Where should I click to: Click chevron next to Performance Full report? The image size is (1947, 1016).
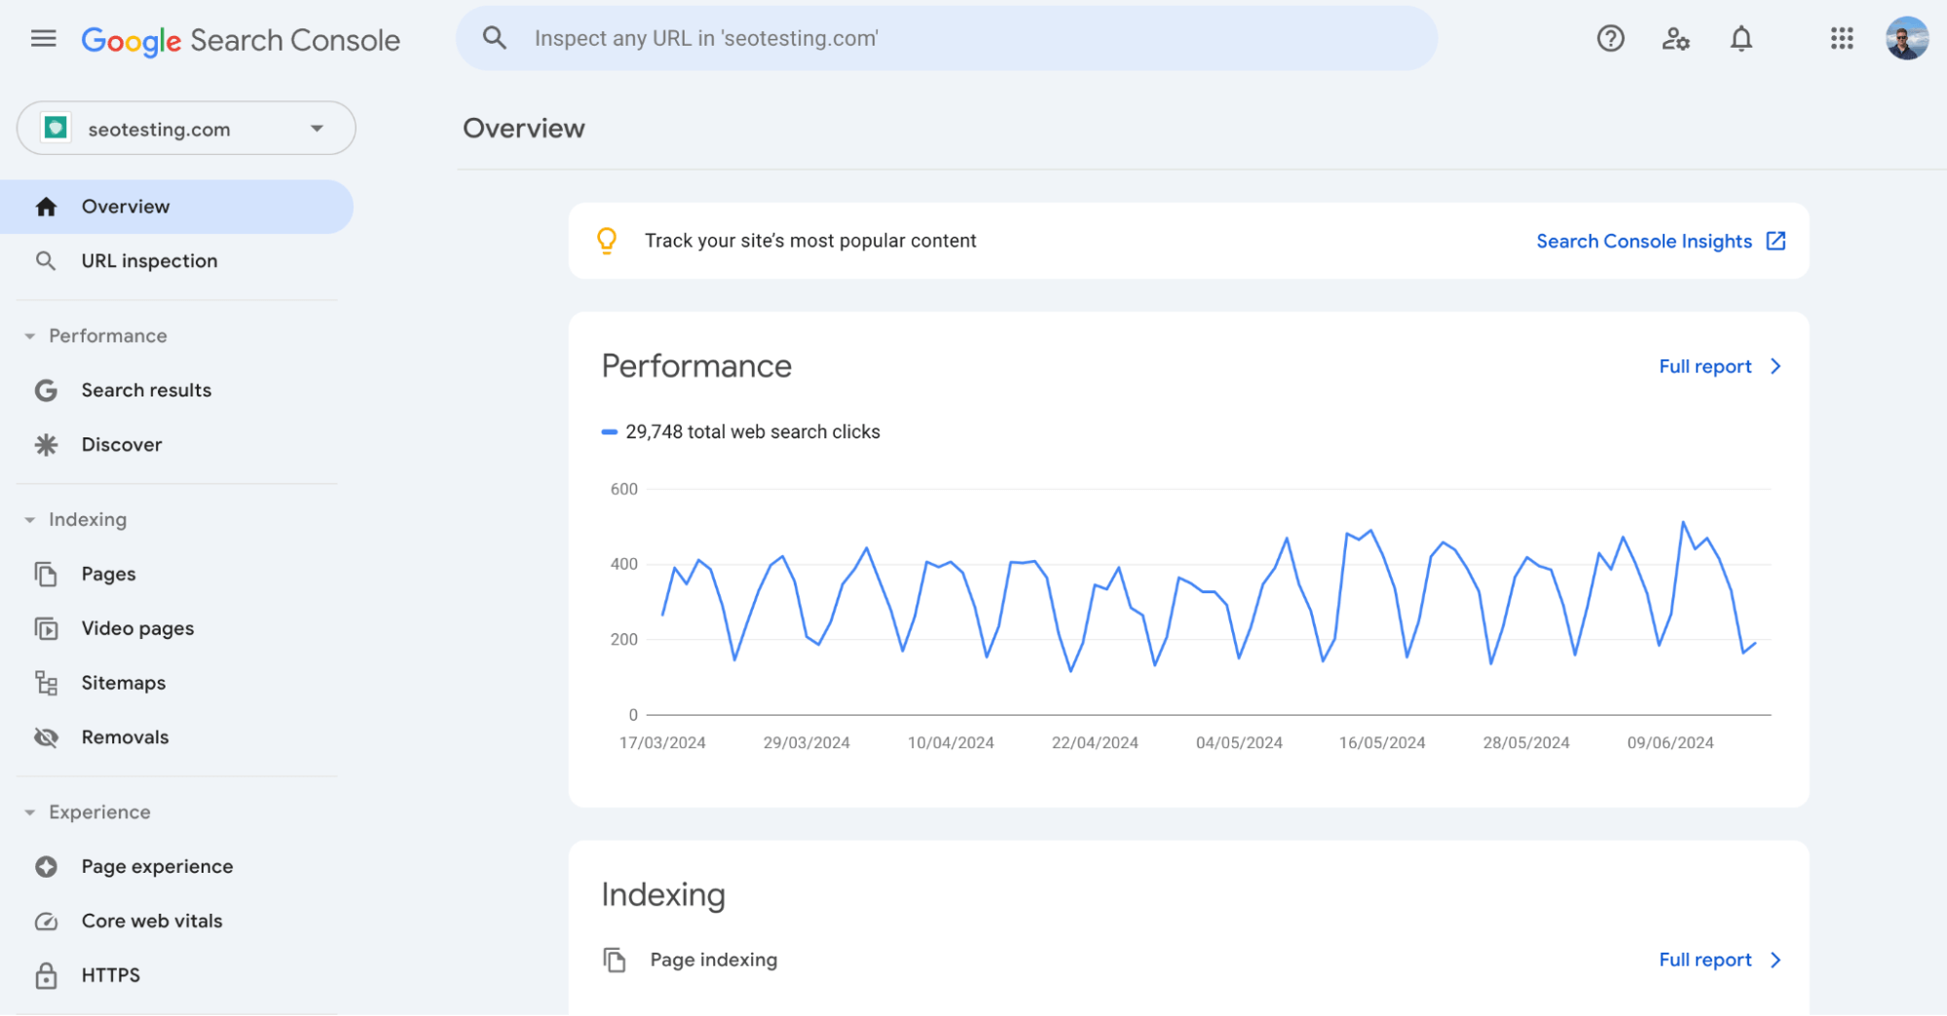(1776, 366)
